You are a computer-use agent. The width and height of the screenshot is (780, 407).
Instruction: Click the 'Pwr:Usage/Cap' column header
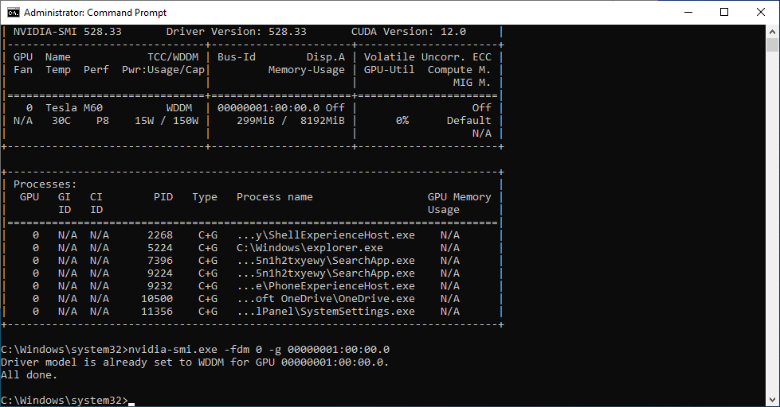[163, 70]
